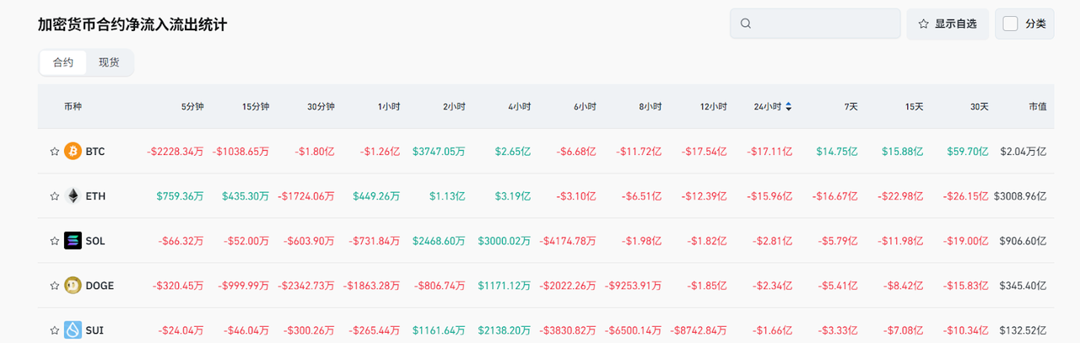Click the Bitcoin coin icon
Screen dimensions: 1080x343
73,152
